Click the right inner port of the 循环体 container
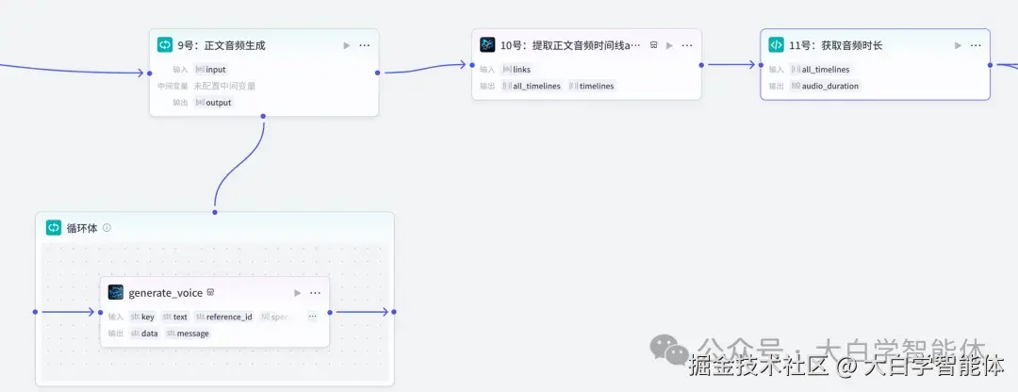1018x392 pixels. [x=393, y=312]
